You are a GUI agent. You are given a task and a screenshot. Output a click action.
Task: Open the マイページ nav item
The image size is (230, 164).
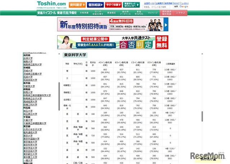152,13
